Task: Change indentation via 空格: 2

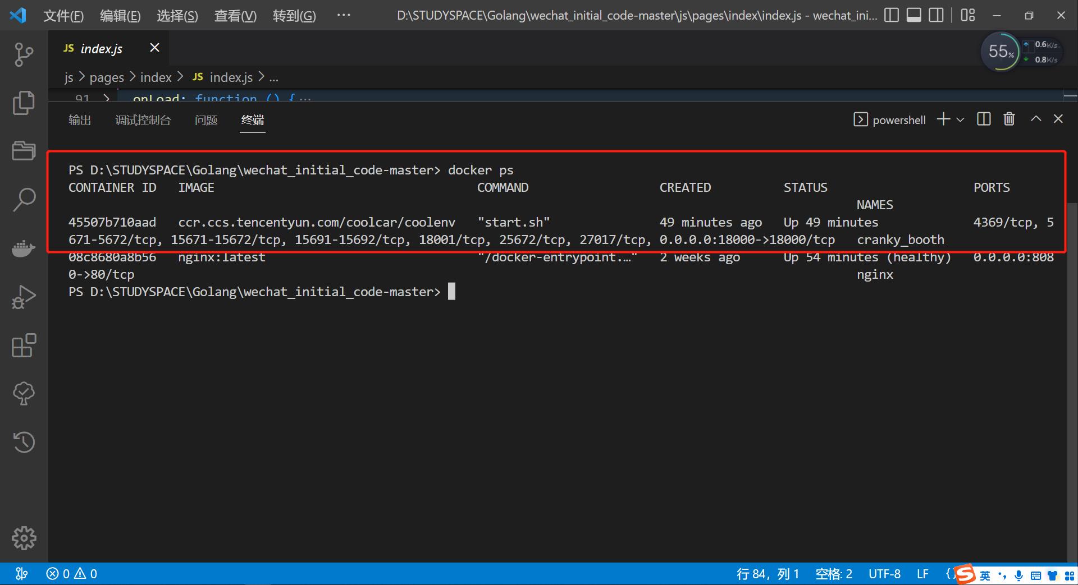Action: [x=834, y=574]
